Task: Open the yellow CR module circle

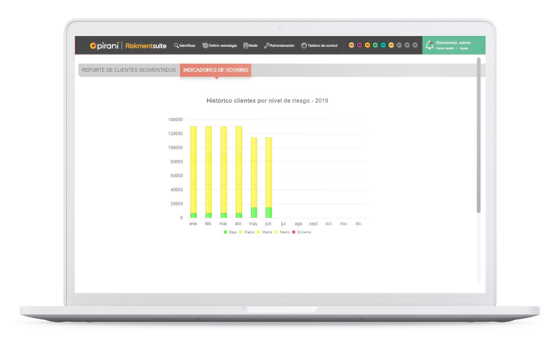Action: (x=391, y=45)
